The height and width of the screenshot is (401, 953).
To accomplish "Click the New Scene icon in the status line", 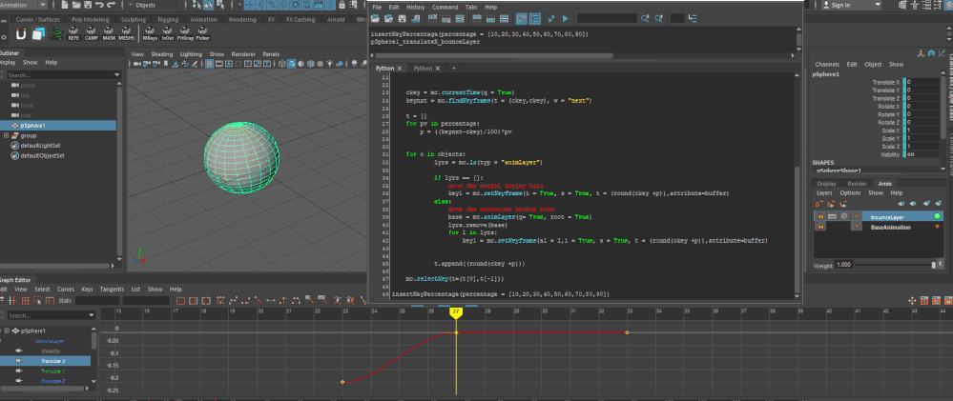I will click(x=65, y=5).
